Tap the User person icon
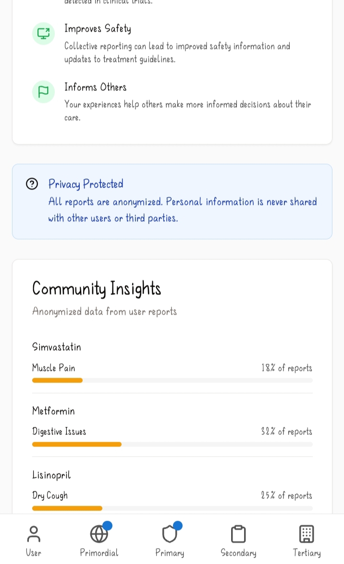344x564 pixels. point(34,534)
